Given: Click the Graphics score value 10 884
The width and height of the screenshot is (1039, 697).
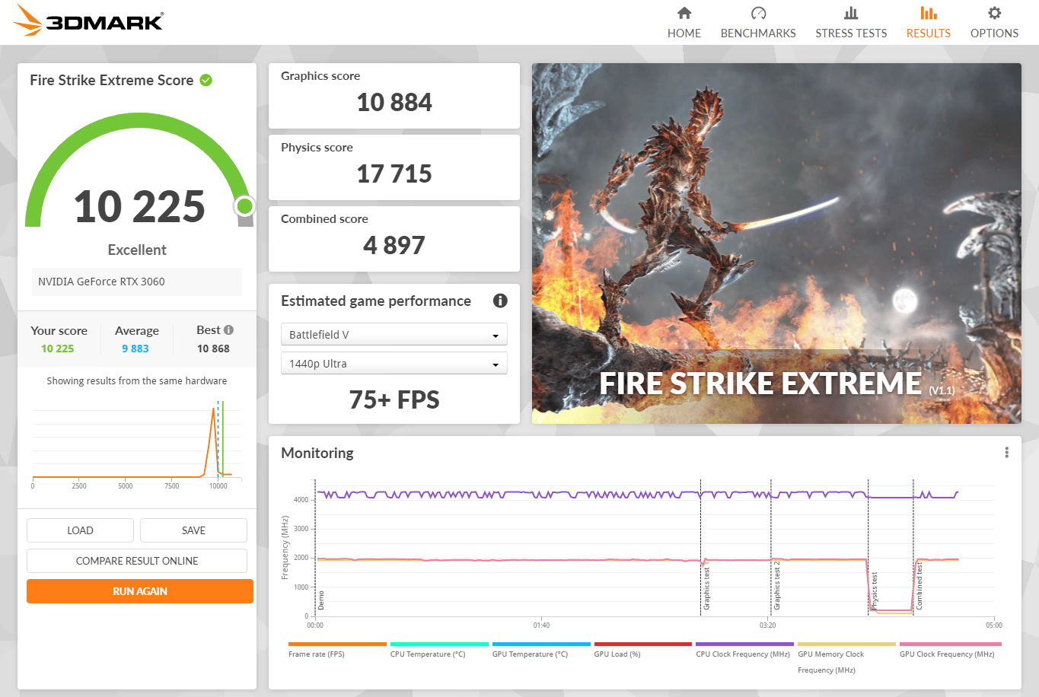Looking at the screenshot, I should coord(394,102).
